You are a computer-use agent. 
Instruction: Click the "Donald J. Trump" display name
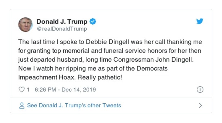(62, 22)
